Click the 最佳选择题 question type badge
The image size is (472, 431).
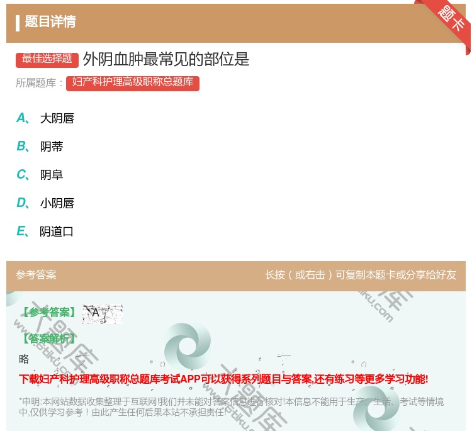[x=47, y=59]
